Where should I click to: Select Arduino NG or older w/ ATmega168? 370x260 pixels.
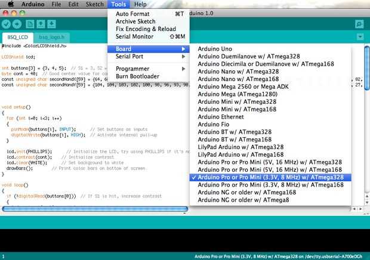coord(270,193)
